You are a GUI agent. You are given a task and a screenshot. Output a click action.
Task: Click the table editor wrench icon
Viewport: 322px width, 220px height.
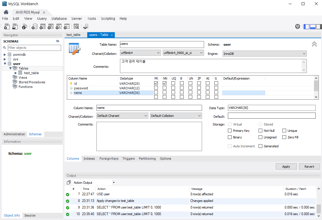tap(75, 49)
